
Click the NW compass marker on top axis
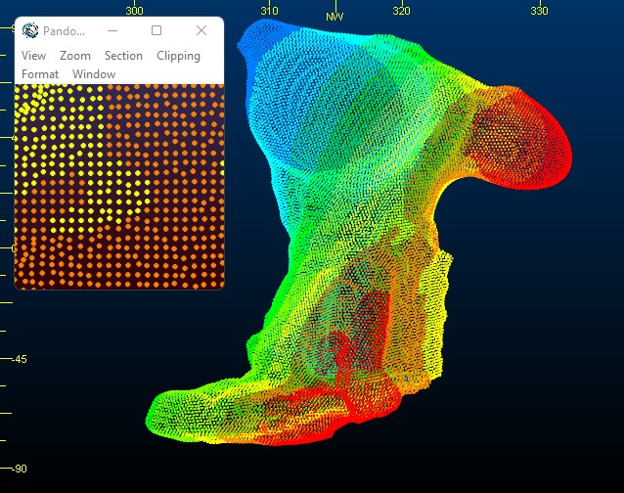334,17
